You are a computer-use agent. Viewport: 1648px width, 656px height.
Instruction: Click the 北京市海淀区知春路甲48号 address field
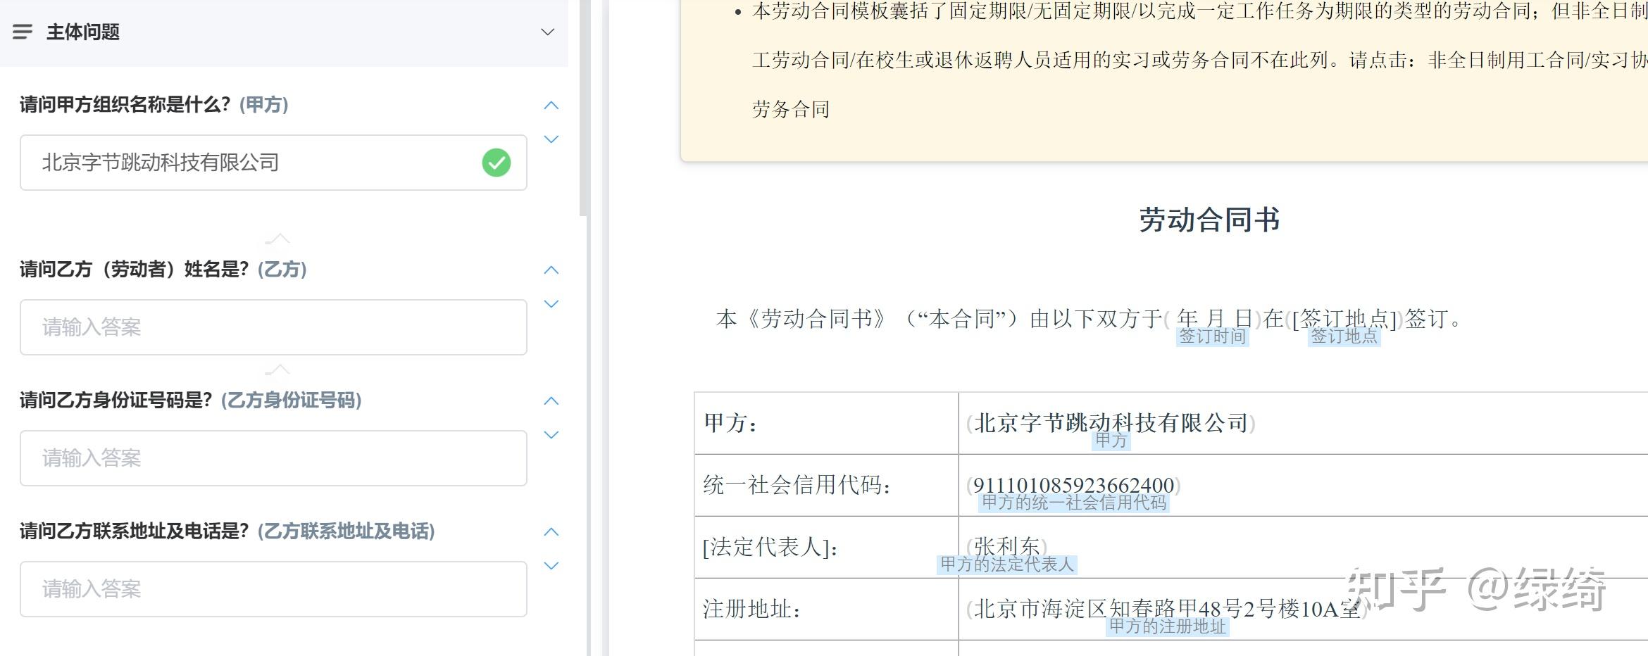[x=1167, y=609]
